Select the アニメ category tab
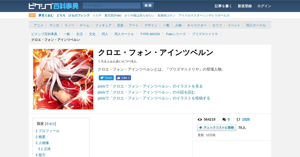The image size is (300, 157). [x=38, y=25]
